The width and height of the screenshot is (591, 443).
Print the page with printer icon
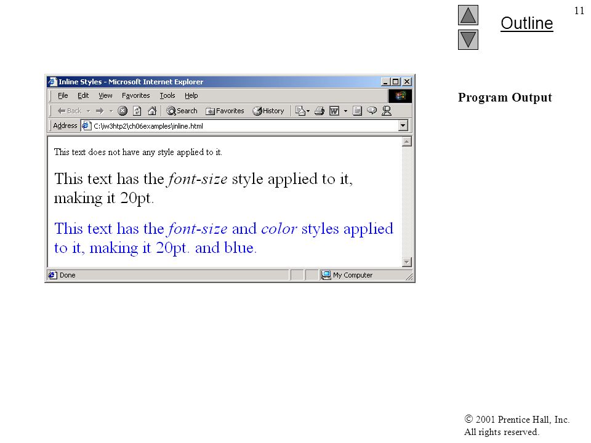click(320, 111)
